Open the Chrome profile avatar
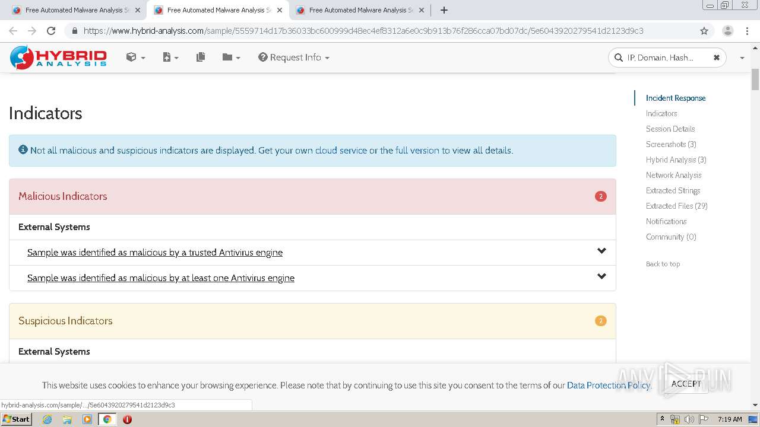The height and width of the screenshot is (427, 760). (x=727, y=31)
